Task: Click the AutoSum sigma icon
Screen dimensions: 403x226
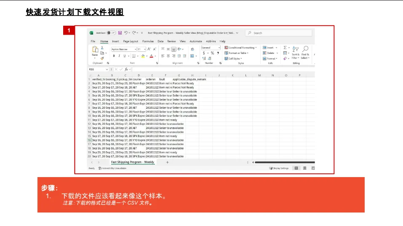Action: (x=285, y=48)
